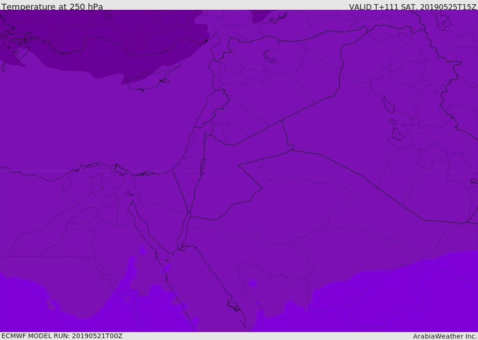478x340 pixels.
Task: Click the island of Cyprus on the map
Action: (x=149, y=80)
